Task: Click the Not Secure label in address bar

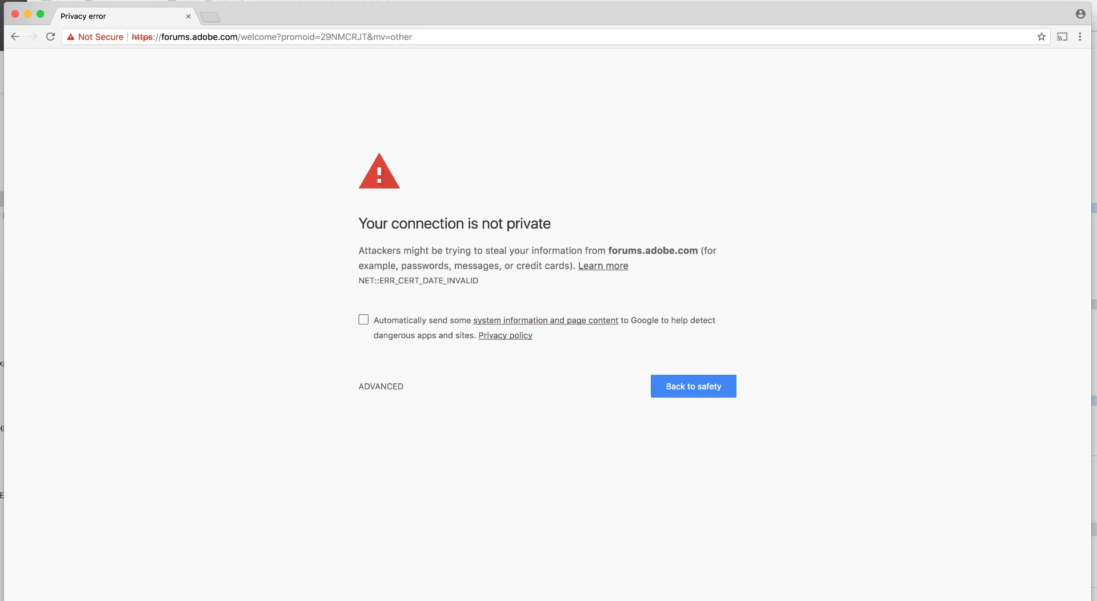Action: click(x=101, y=37)
